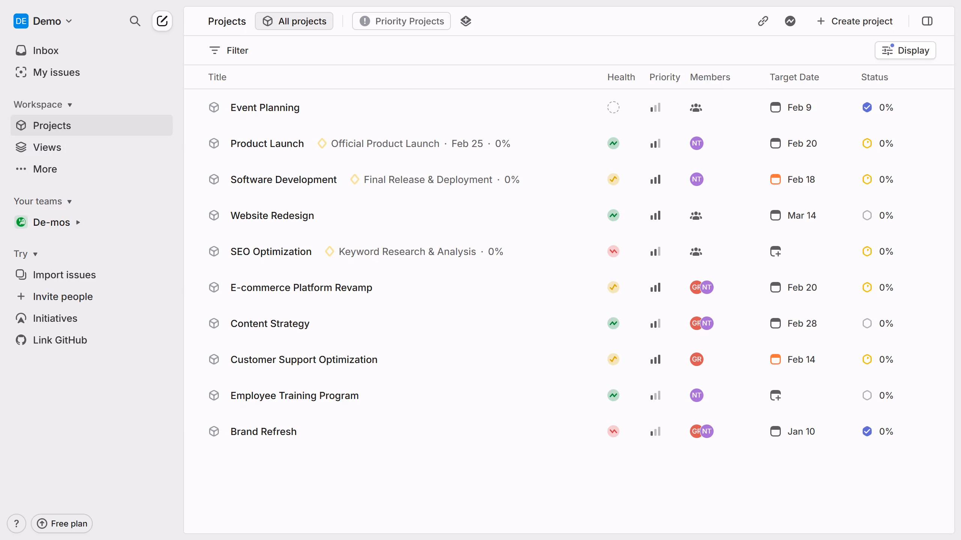
Task: Open Import issues
Action: [92, 275]
